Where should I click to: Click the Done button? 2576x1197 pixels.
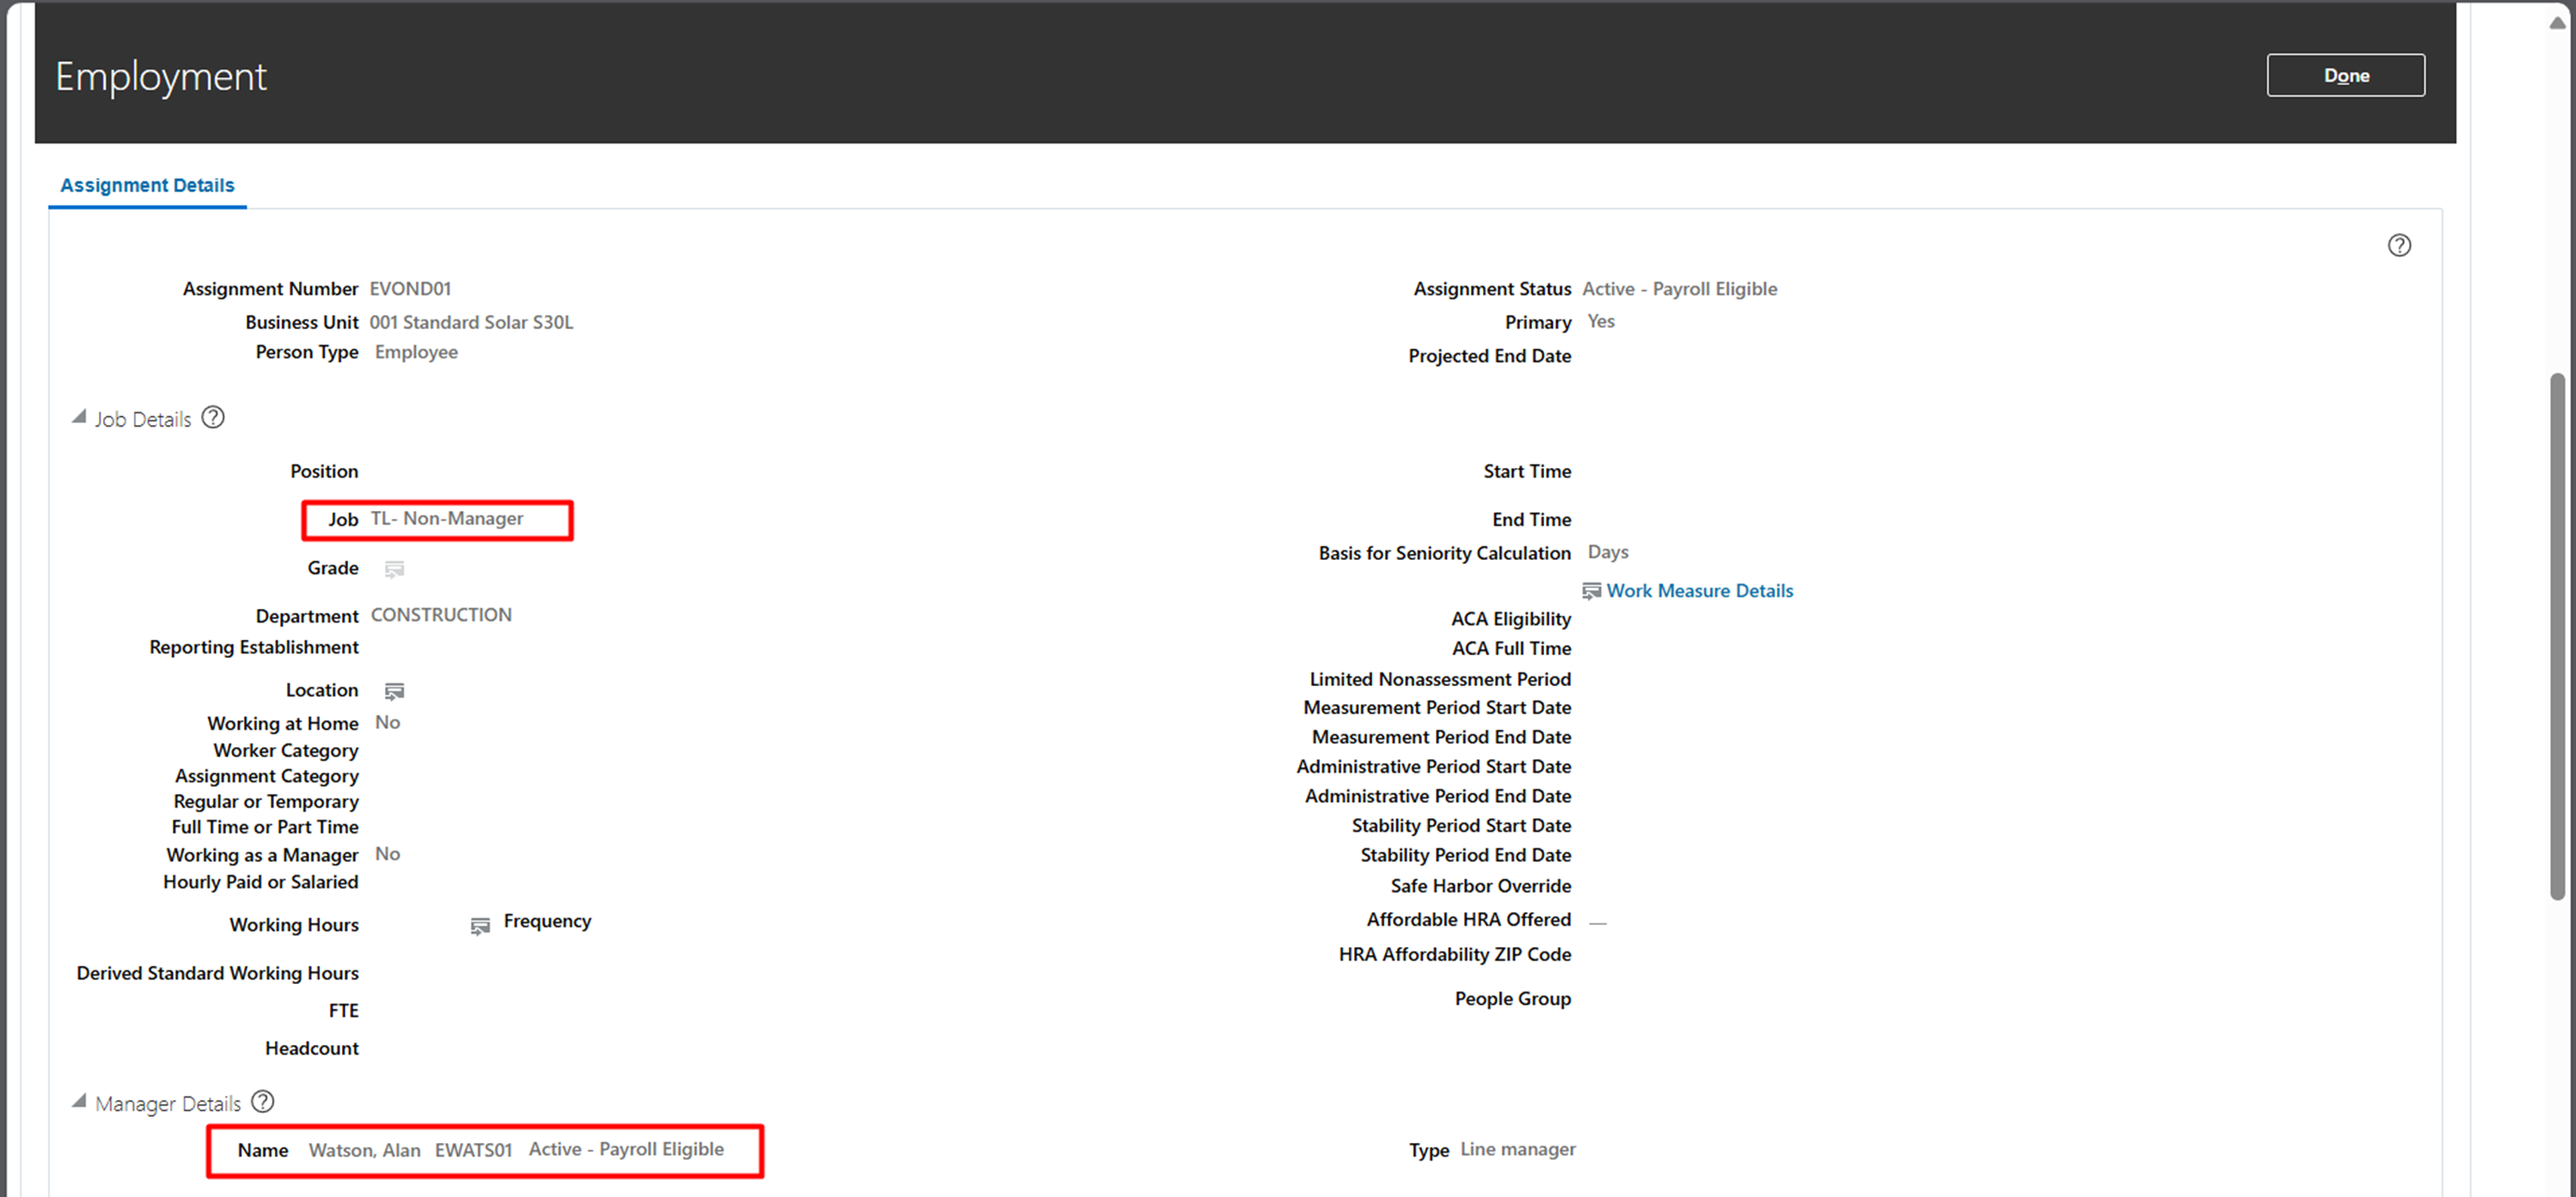click(x=2345, y=75)
